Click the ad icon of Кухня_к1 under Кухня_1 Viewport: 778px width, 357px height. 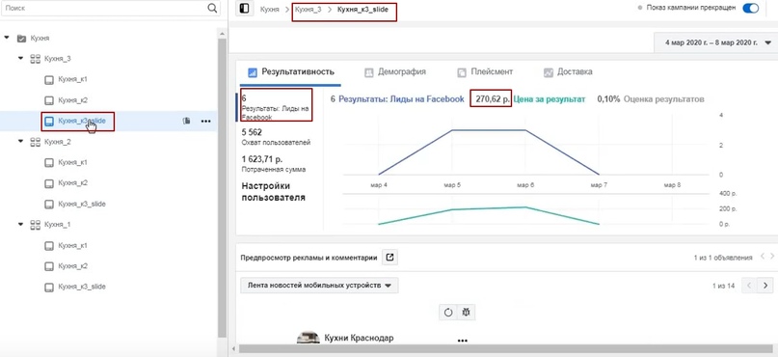click(48, 246)
